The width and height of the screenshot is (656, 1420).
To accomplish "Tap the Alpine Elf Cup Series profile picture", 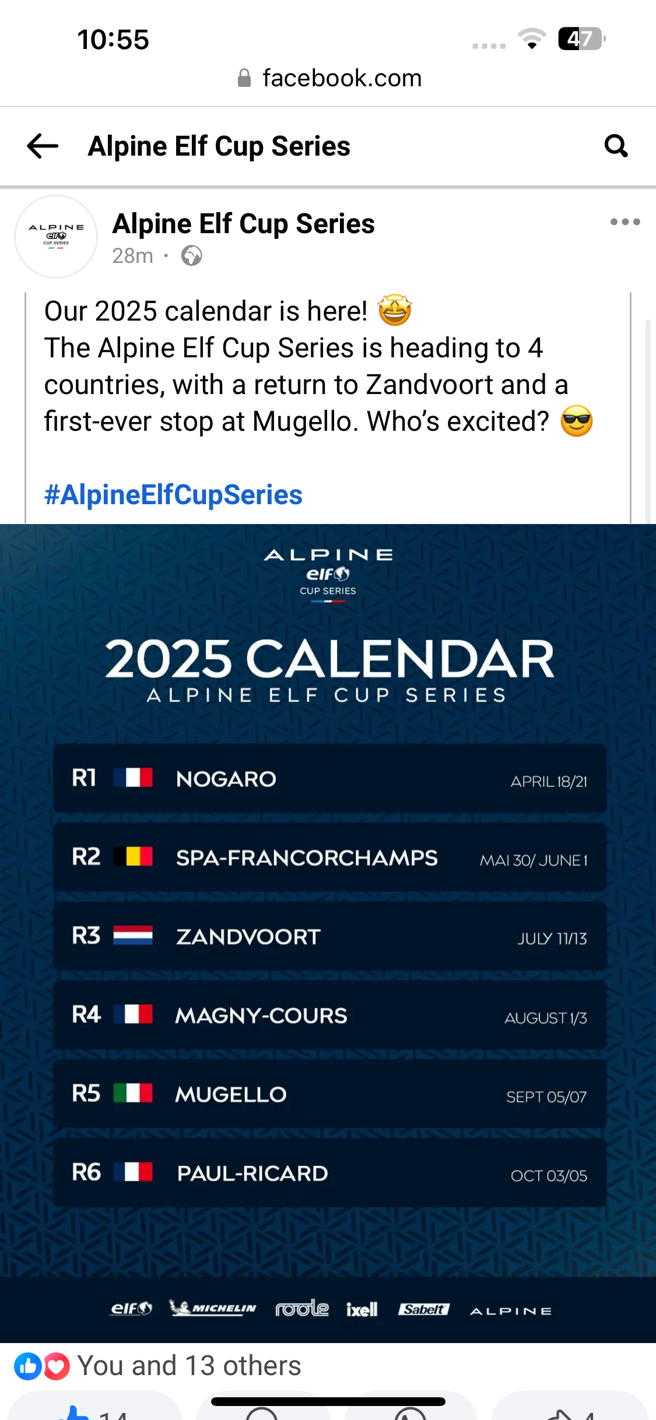I will pyautogui.click(x=56, y=237).
